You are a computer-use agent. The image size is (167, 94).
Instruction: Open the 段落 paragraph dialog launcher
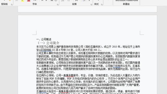[x=91, y=5]
